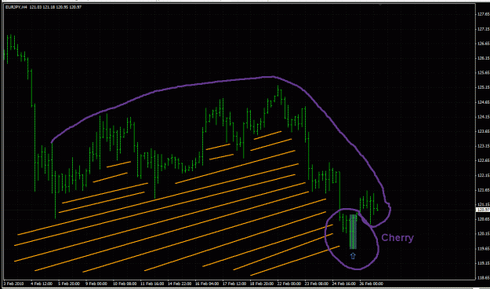The height and width of the screenshot is (289, 490).
Task: Click the 120.15 price scale label
Action: pyautogui.click(x=484, y=233)
